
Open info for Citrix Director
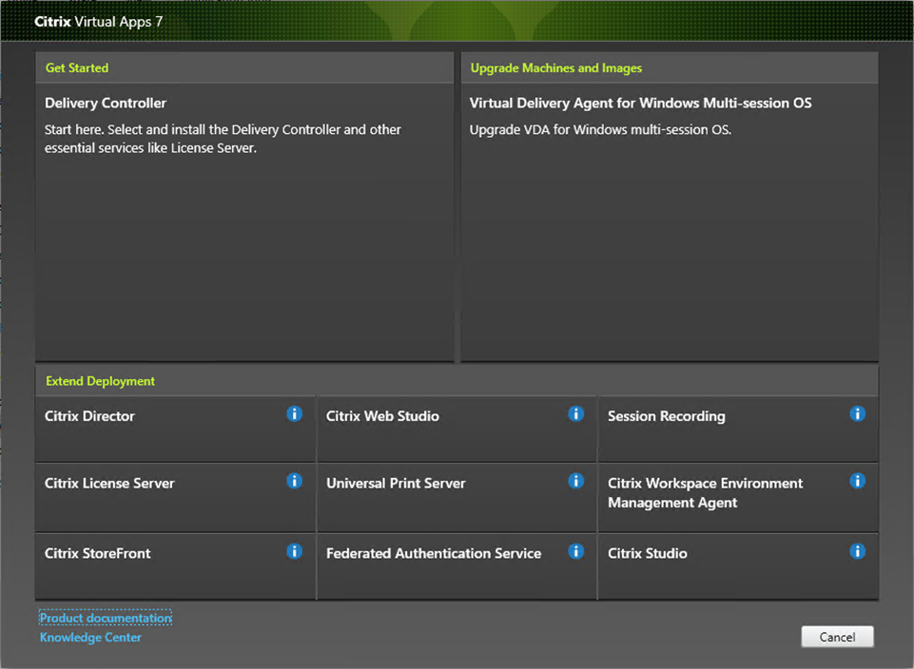click(295, 414)
